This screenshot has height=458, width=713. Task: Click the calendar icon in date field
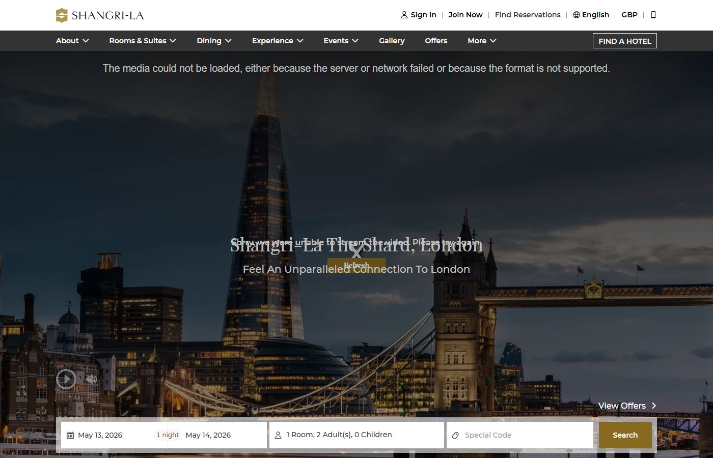(70, 435)
